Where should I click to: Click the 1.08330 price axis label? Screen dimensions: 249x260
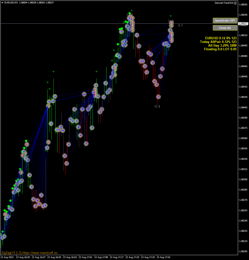[x=243, y=159]
